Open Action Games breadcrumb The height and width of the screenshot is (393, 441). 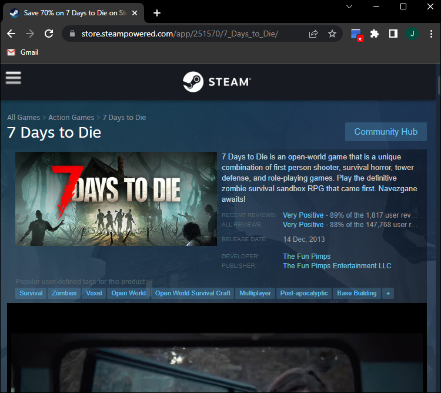point(71,117)
